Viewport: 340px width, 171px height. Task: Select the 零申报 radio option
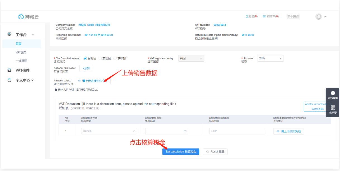coord(120,58)
